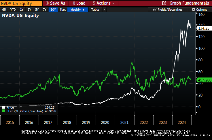Click the white Price legend swatch
Screen dimensions: 212x140
[x=4, y=107]
